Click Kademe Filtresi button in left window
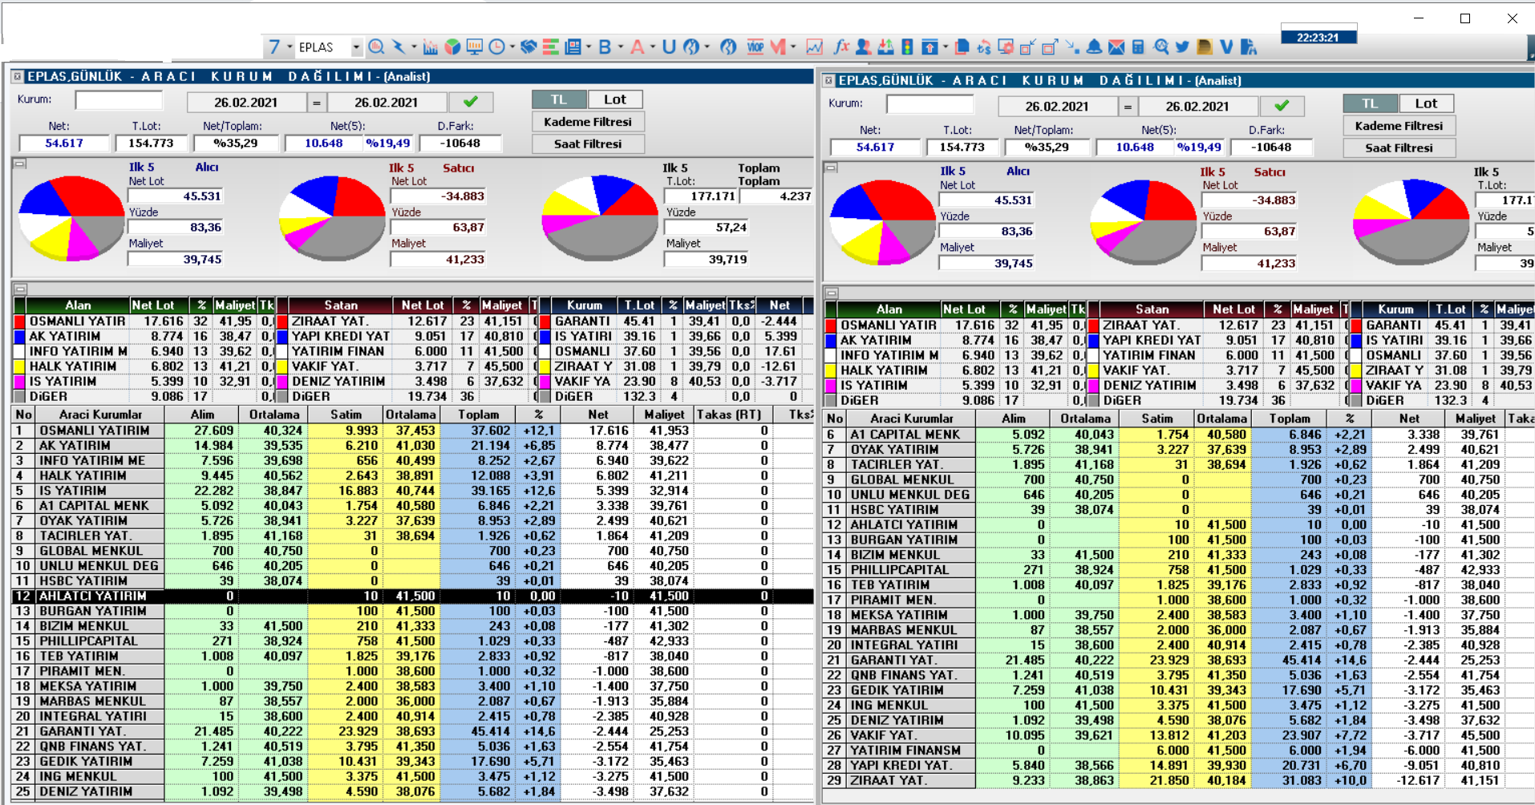The image size is (1535, 805). point(588,122)
